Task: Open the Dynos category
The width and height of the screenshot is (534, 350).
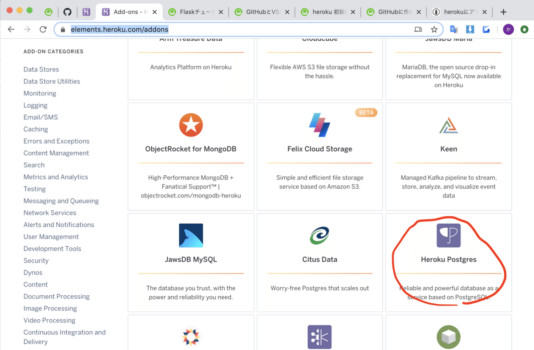Action: click(33, 273)
